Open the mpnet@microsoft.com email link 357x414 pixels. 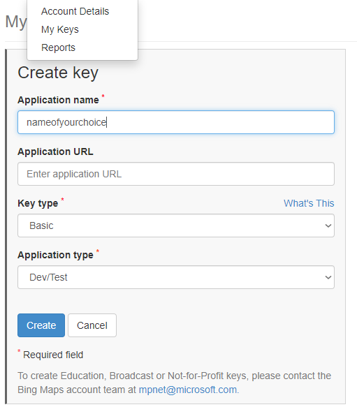pyautogui.click(x=188, y=390)
